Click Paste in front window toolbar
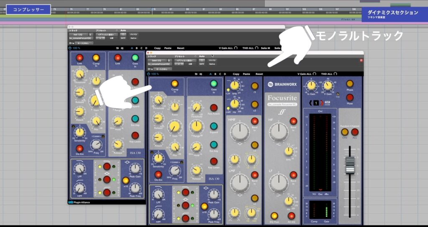This screenshot has width=428, height=227. [247, 74]
